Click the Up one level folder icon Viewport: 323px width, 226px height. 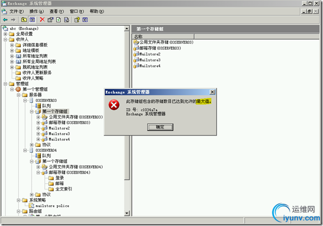pyautogui.click(x=24, y=20)
